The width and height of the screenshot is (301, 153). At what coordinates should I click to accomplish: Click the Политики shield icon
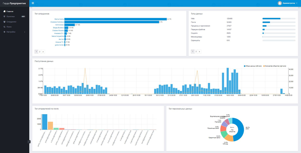(4, 16)
